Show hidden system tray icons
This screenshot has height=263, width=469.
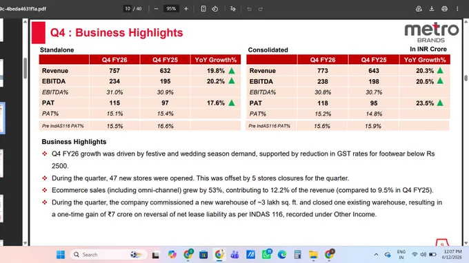[x=376, y=255]
